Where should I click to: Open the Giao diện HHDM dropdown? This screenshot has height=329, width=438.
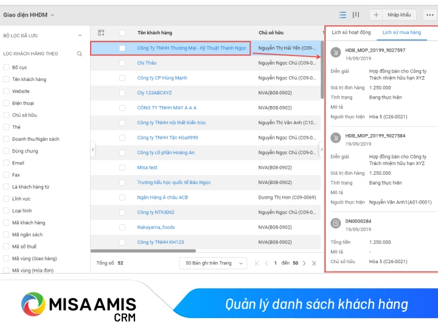29,15
